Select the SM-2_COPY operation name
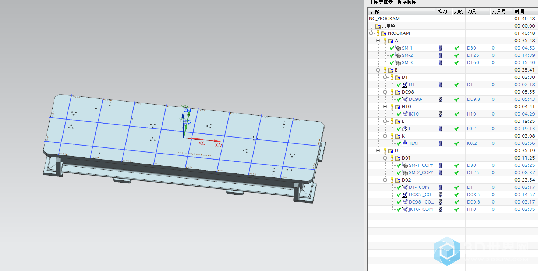 421,173
